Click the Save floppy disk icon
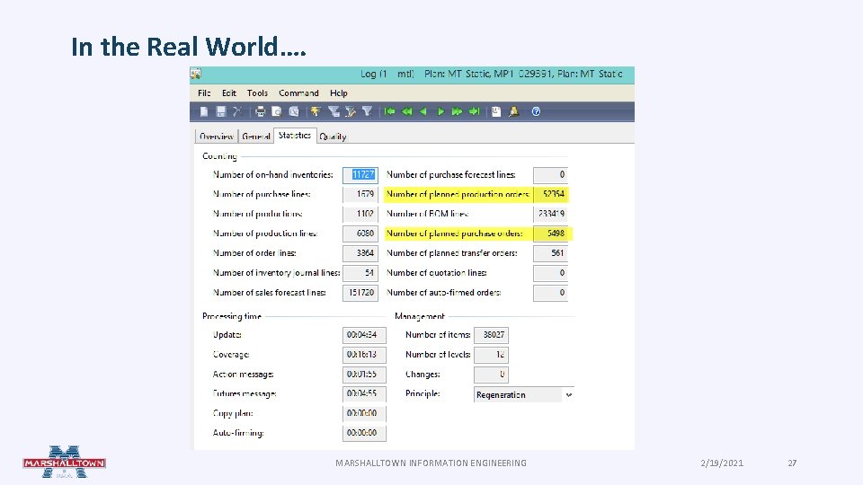863x485 pixels. pyautogui.click(x=221, y=111)
